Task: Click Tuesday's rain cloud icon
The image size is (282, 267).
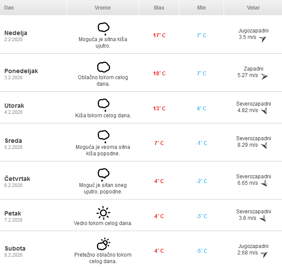Action: (x=103, y=104)
